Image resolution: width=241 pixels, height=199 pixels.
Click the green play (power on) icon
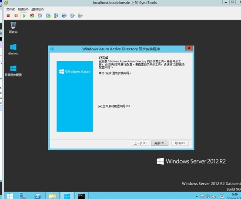point(24,16)
